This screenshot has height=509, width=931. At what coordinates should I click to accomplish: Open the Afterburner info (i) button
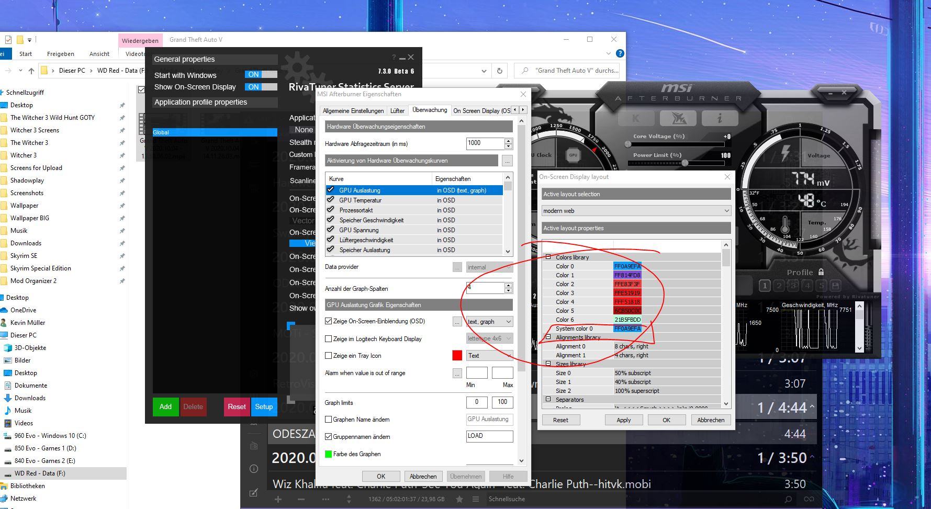(720, 118)
